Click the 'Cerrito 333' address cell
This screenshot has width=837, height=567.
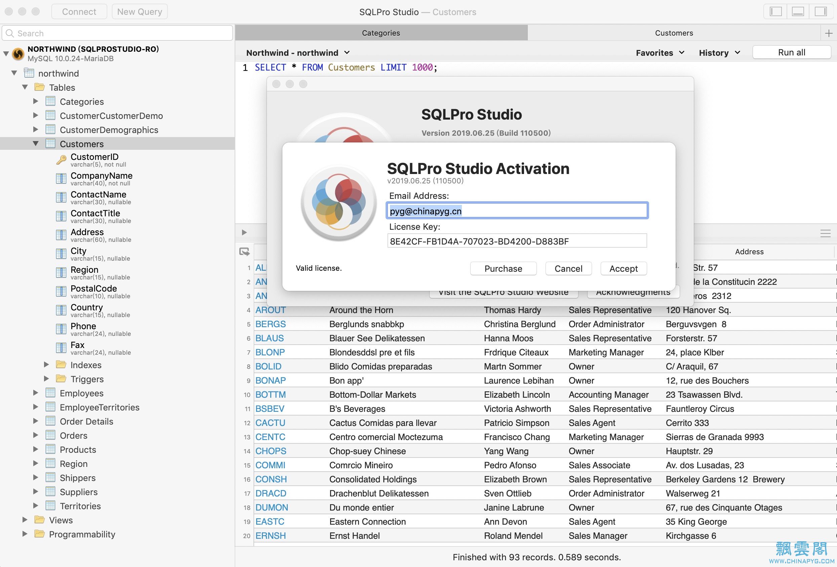coord(687,423)
